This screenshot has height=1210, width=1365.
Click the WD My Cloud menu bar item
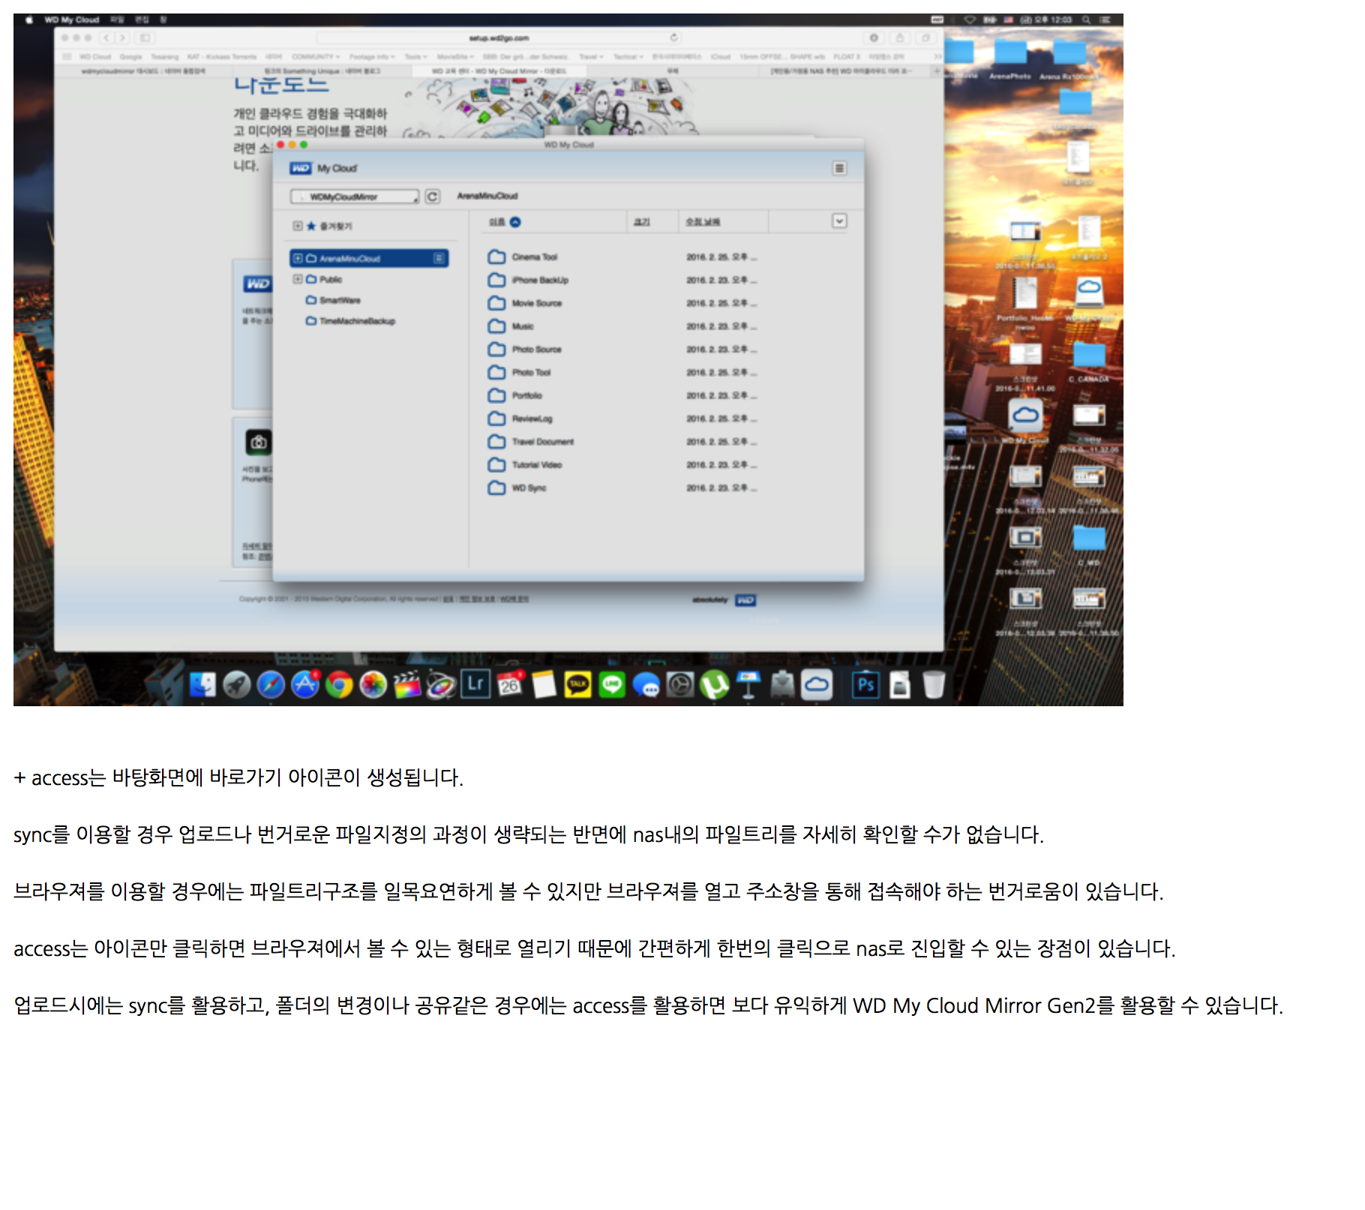[x=72, y=19]
